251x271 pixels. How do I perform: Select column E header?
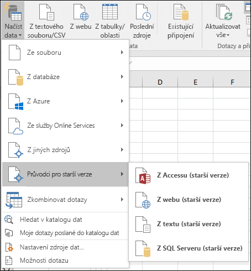click(x=195, y=82)
